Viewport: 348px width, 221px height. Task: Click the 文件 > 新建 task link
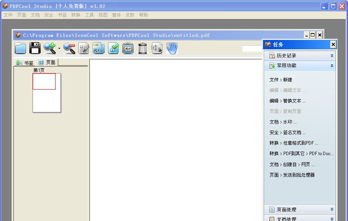[x=281, y=80]
